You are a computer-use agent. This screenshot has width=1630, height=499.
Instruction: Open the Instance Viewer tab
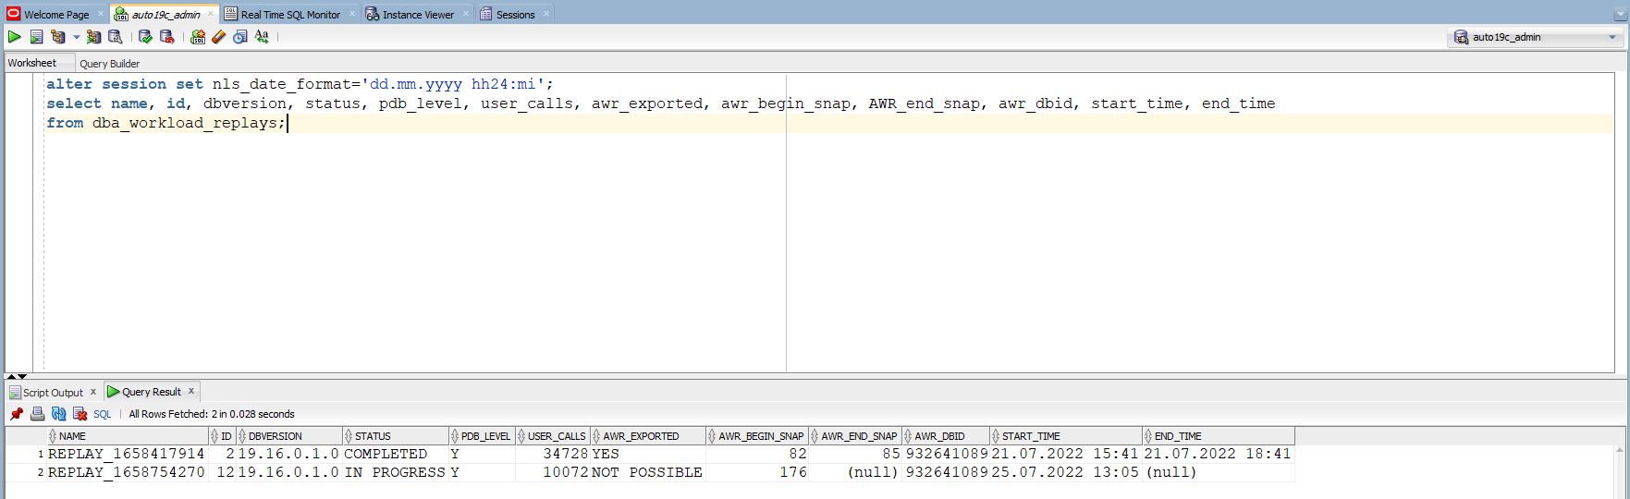(418, 14)
